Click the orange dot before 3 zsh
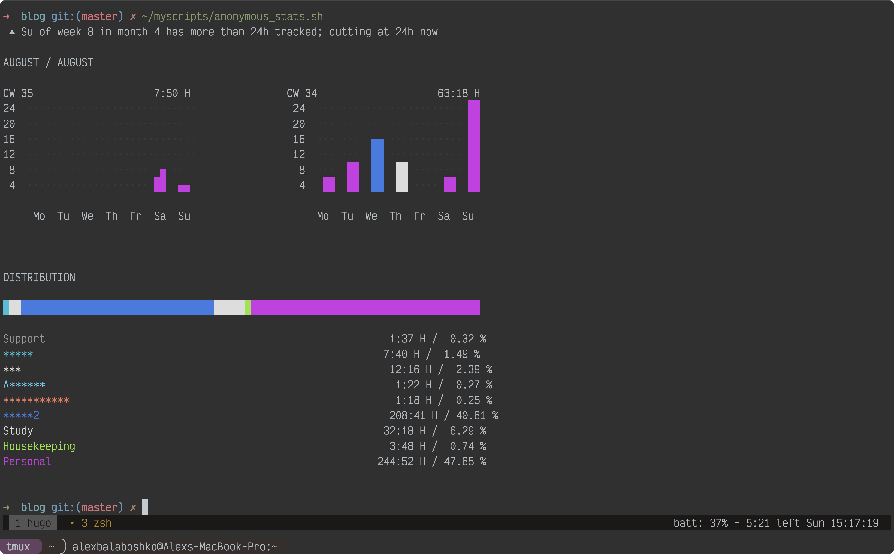This screenshot has width=894, height=554. pyautogui.click(x=72, y=523)
